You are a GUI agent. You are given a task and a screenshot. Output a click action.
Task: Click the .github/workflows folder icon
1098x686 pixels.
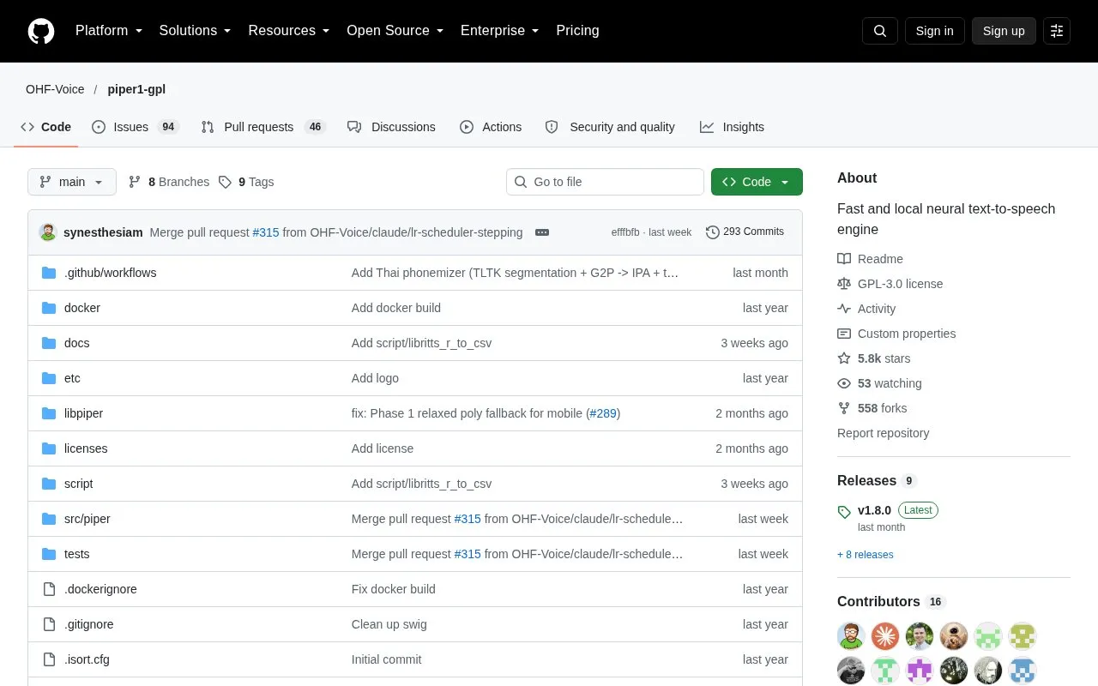[49, 273]
